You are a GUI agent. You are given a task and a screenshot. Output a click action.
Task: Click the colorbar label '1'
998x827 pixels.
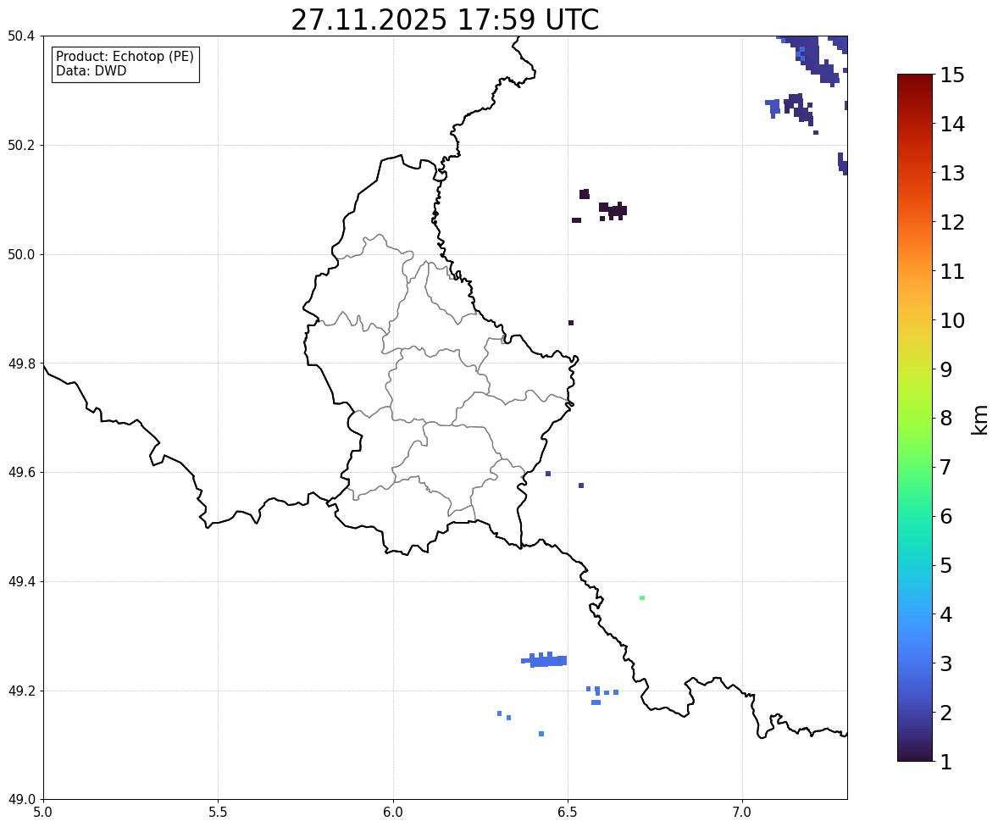pos(946,762)
